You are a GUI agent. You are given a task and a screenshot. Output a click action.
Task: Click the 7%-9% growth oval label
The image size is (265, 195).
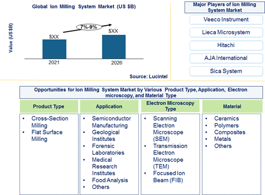tap(89, 27)
